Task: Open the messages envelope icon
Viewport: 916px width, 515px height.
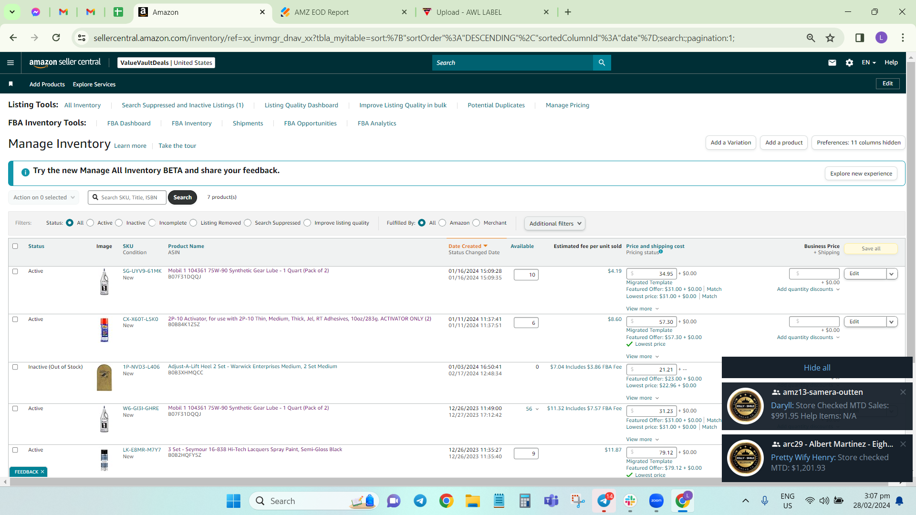Action: pyautogui.click(x=832, y=62)
